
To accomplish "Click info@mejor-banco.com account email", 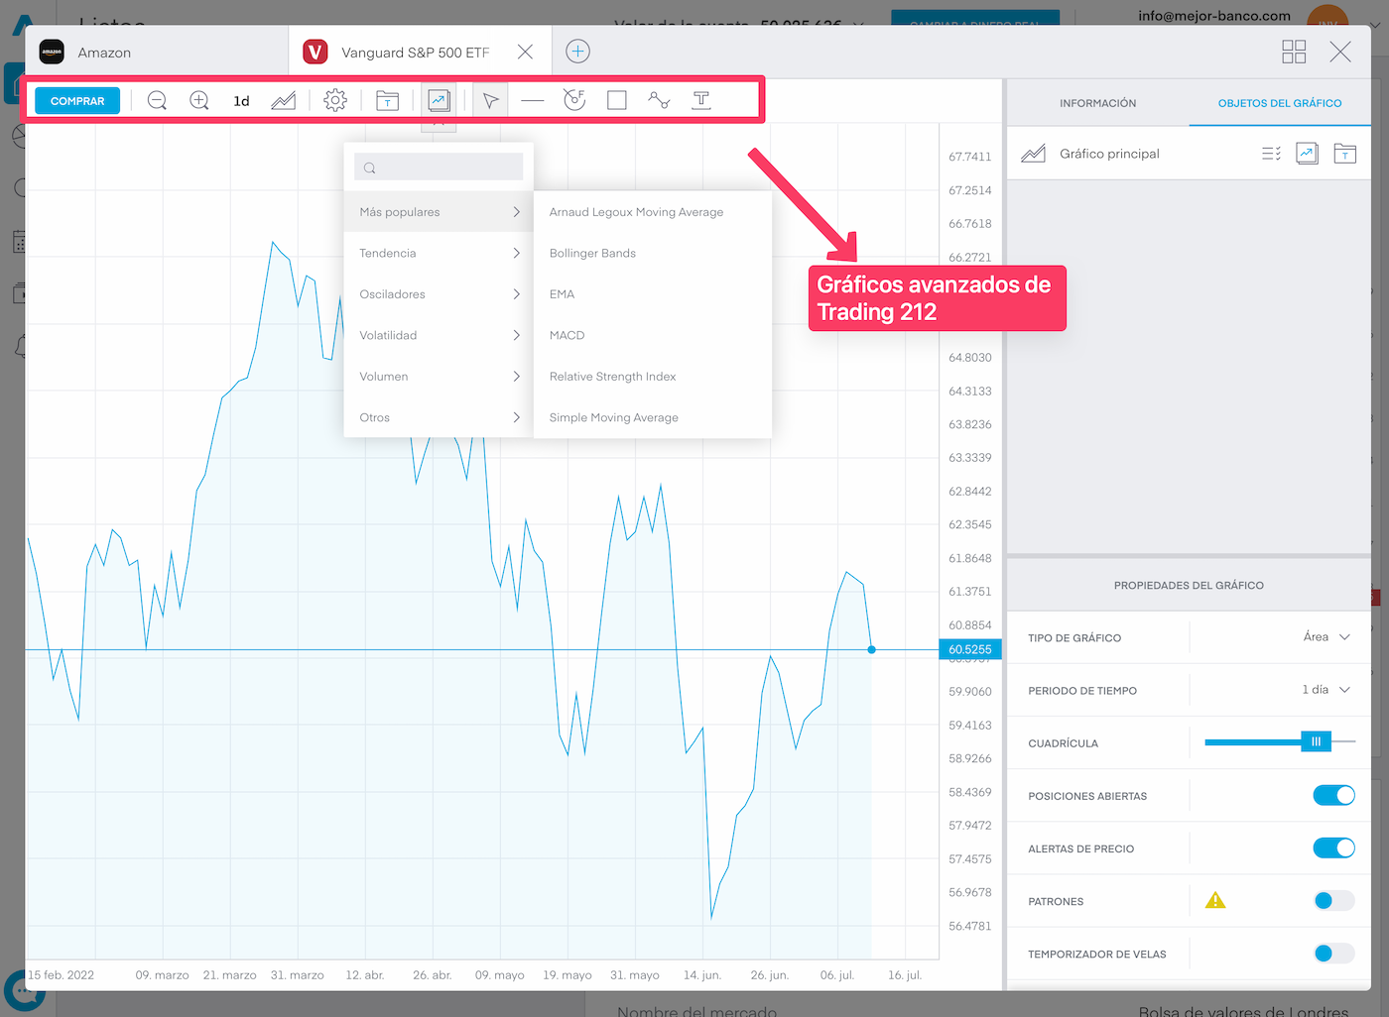I will point(1214,15).
